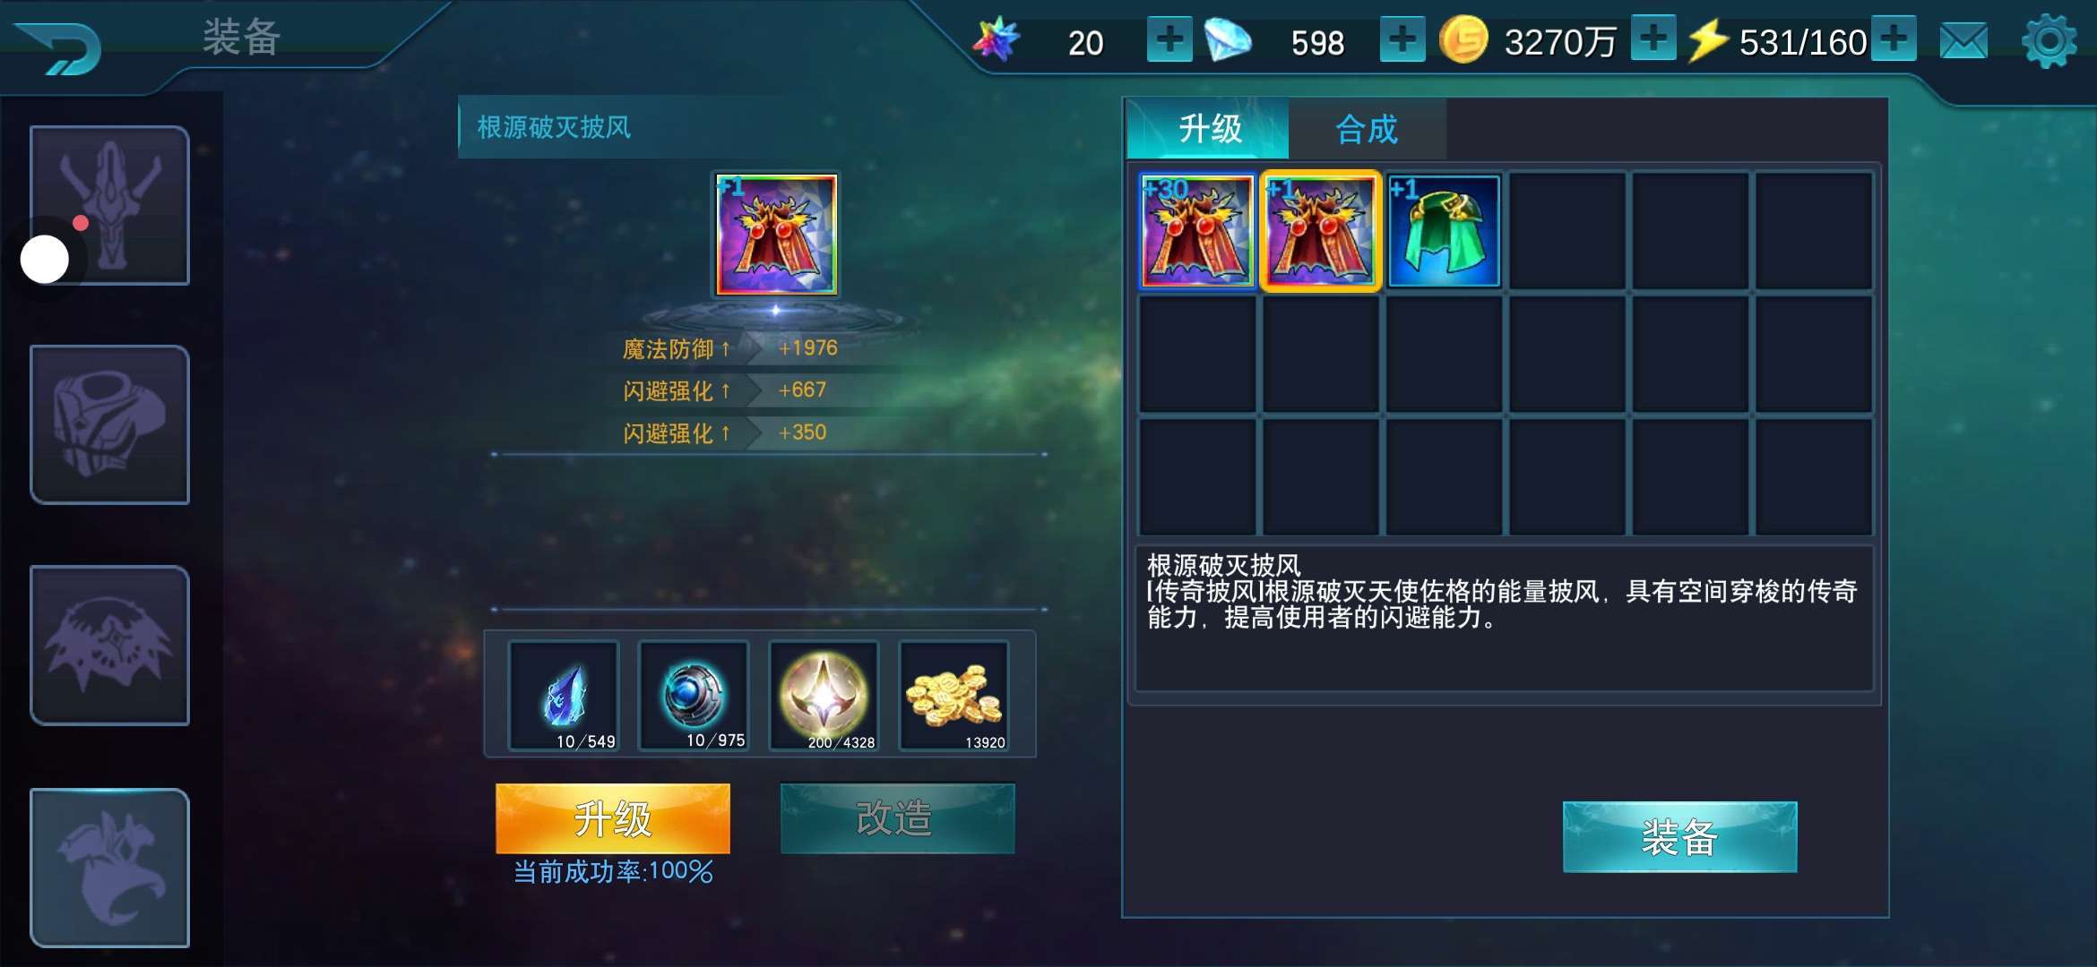Click the orange 升级 upgrade button
Viewport: 2097px width, 967px height.
[x=613, y=818]
